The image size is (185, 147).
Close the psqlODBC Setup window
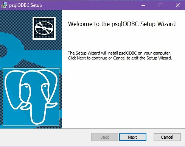[x=178, y=5]
